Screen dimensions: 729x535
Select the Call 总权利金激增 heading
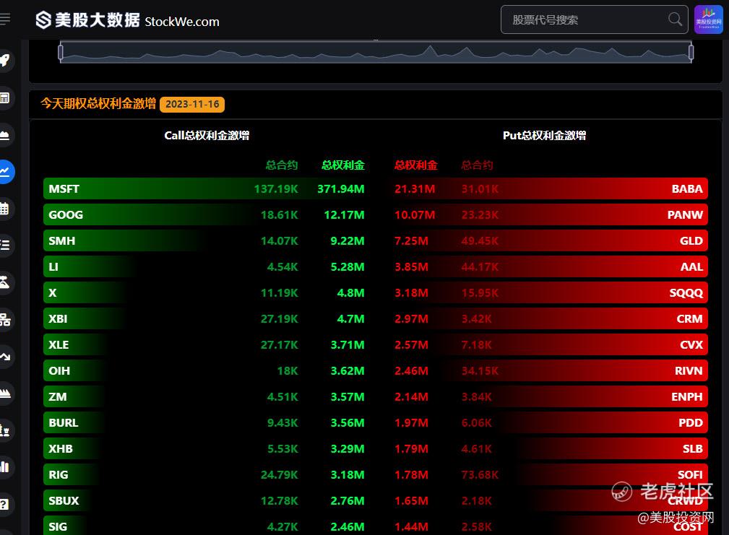point(207,136)
